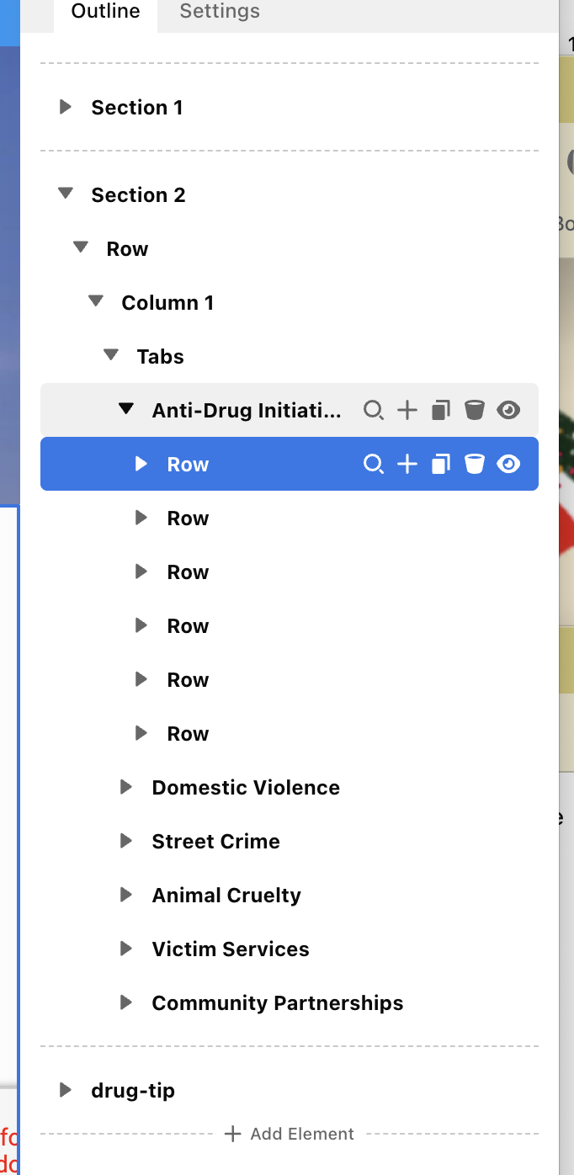Click the magnifier icon on Anti-Drug Initiative row
The width and height of the screenshot is (574, 1175).
373,411
